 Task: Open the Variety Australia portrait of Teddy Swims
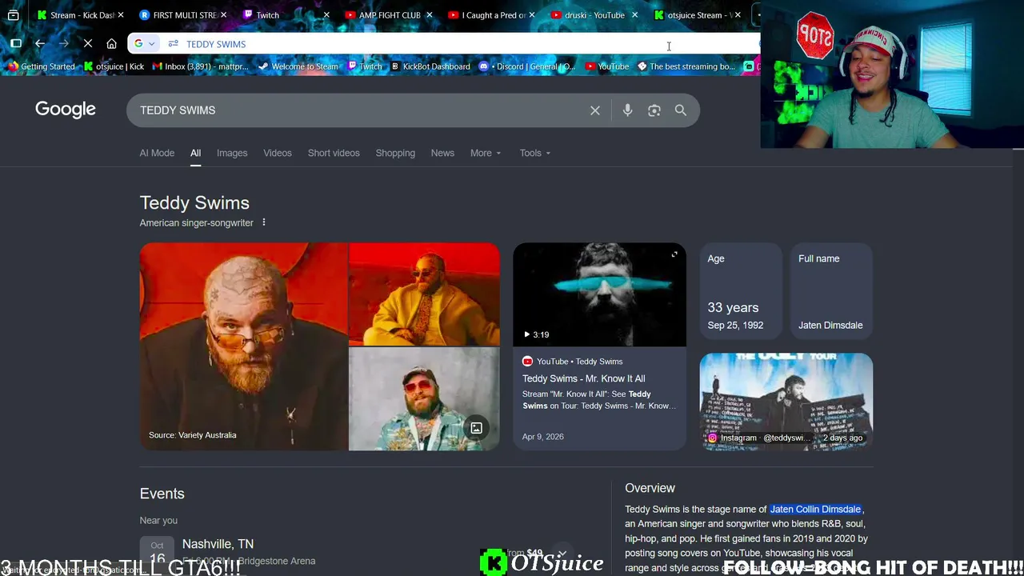coord(243,347)
